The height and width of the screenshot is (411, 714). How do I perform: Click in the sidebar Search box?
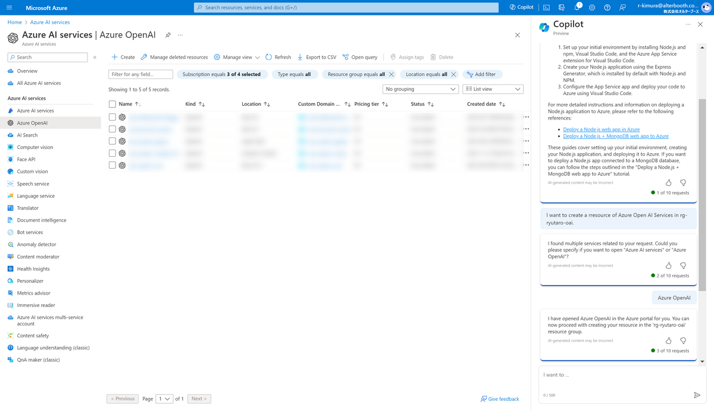[48, 57]
